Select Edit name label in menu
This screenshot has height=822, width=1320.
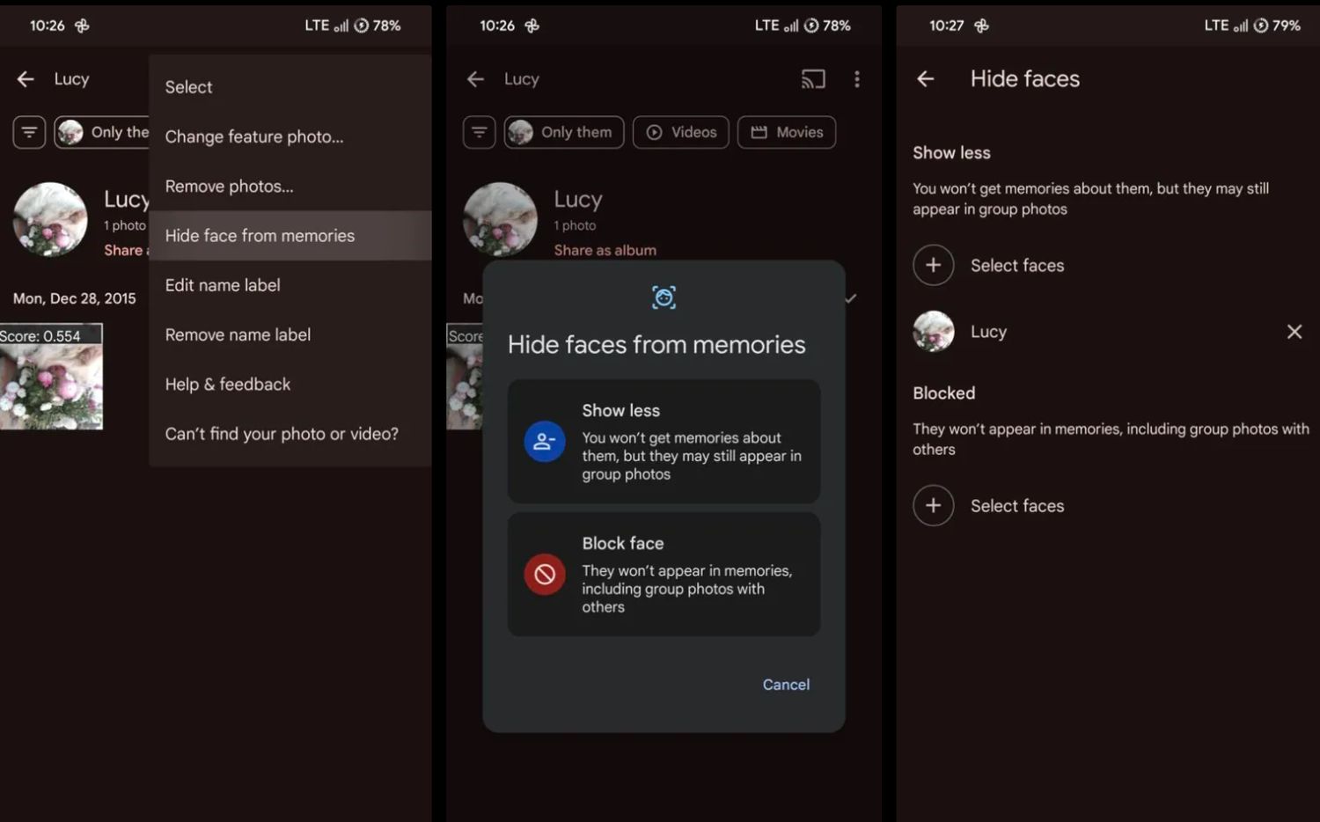(223, 285)
